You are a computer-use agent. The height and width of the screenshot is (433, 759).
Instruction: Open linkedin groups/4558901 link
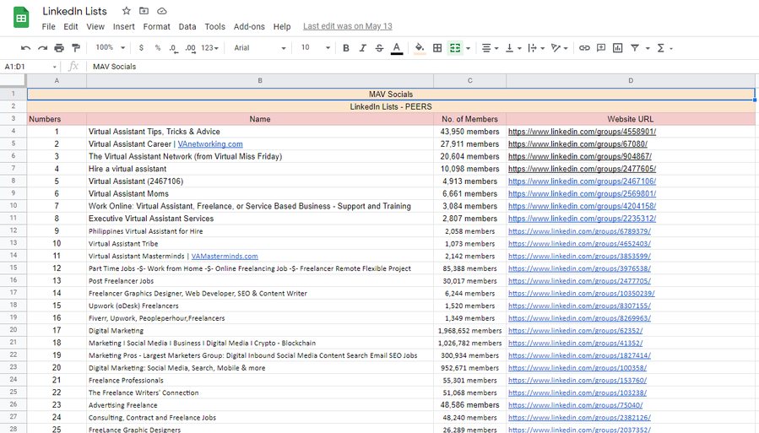(x=582, y=132)
